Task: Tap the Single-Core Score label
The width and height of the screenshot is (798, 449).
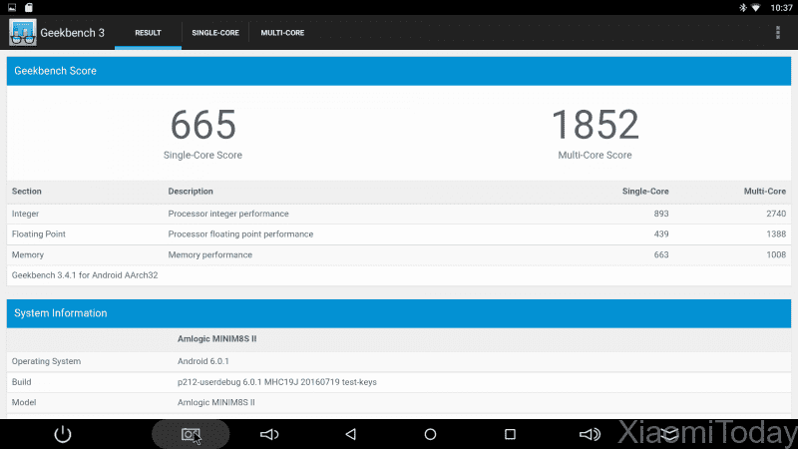Action: tap(202, 156)
